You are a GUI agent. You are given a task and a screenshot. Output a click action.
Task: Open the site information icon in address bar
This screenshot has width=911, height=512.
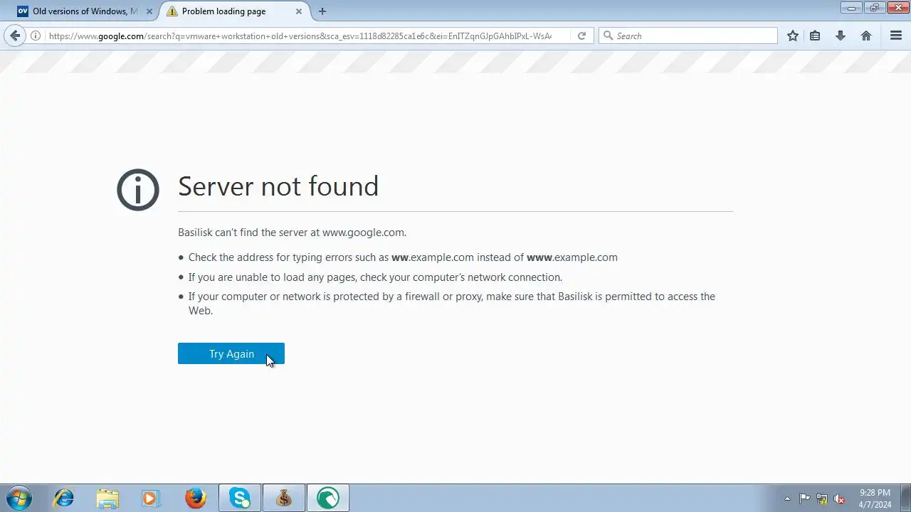[36, 36]
